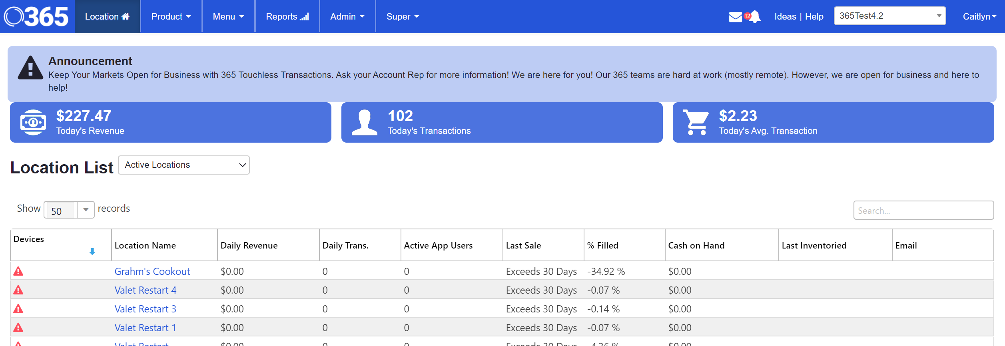Click the Help link in header

pos(814,17)
